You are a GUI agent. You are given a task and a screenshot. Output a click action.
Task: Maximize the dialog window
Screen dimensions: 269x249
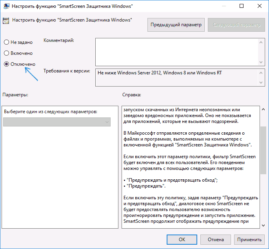point(242,6)
